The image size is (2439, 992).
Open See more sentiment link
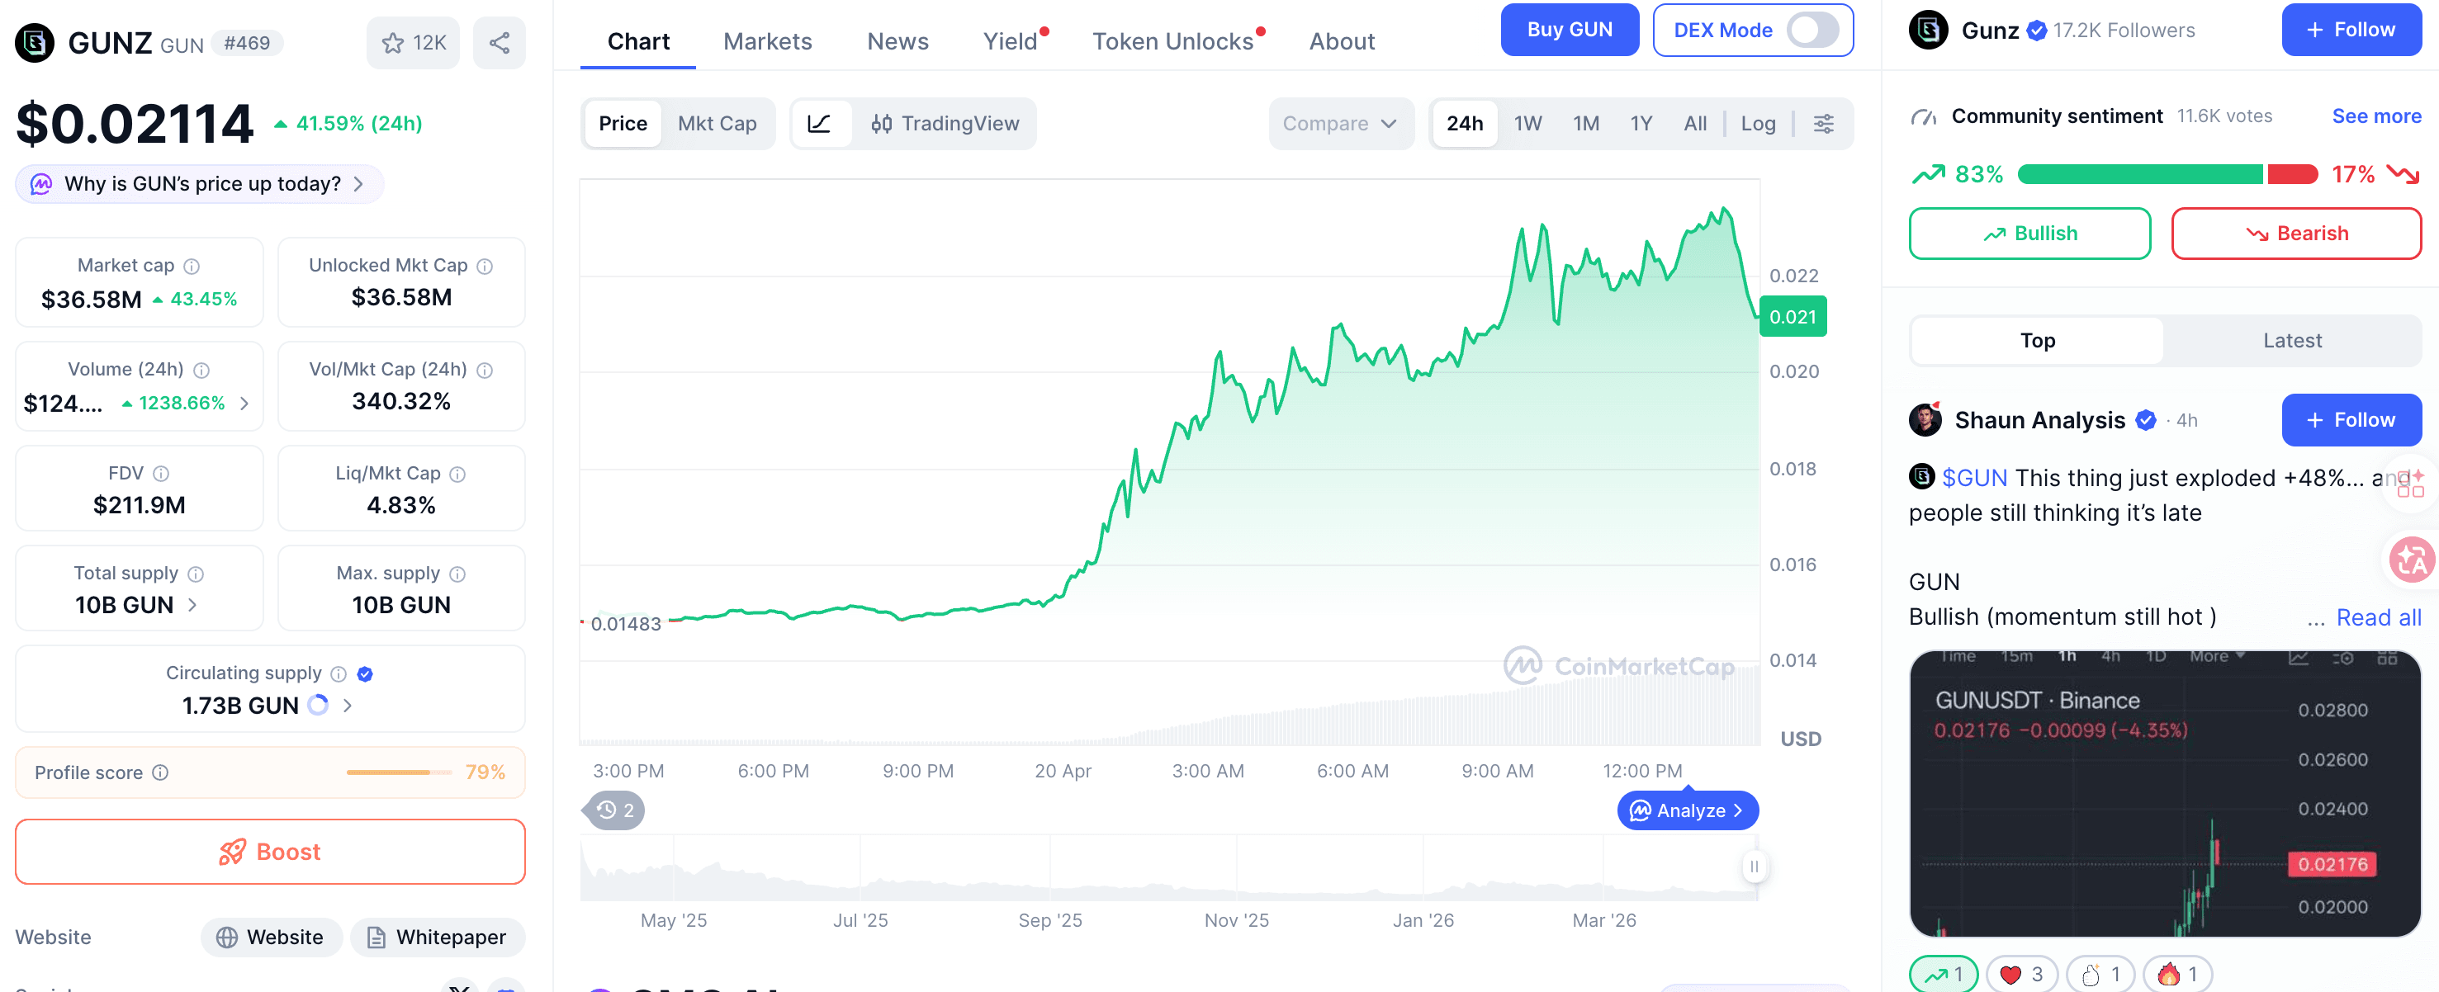tap(2376, 116)
